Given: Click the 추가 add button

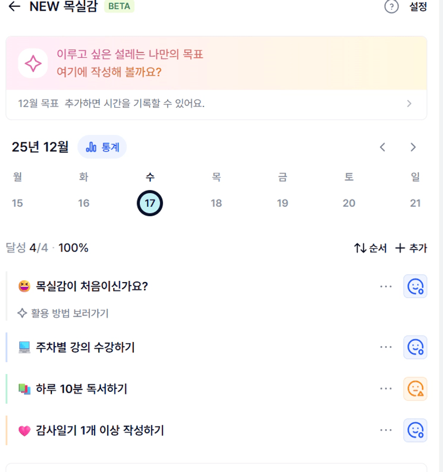Looking at the screenshot, I should (x=411, y=248).
